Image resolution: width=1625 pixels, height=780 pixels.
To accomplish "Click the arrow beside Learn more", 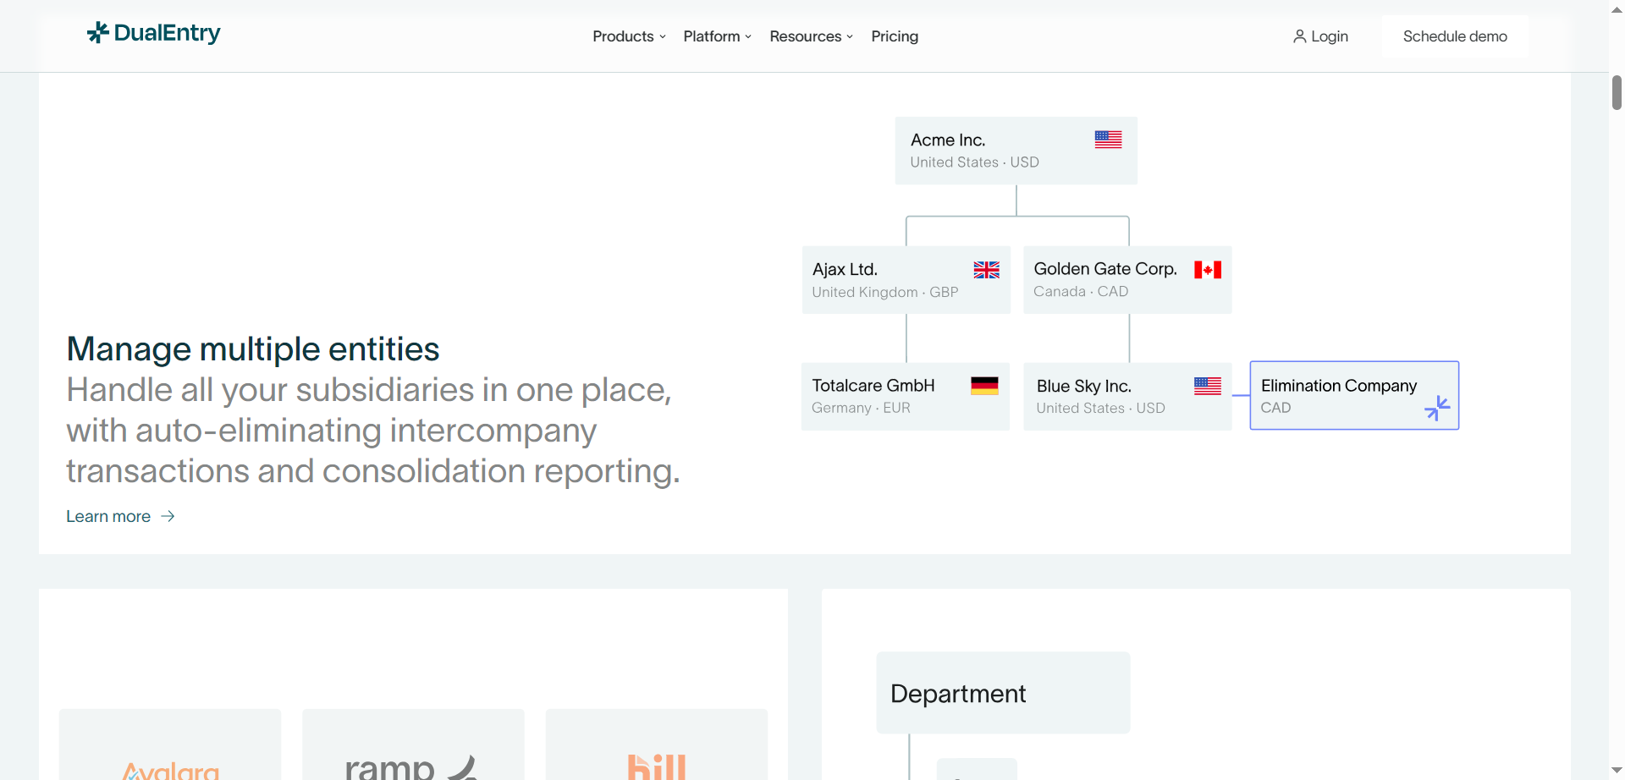I will [167, 516].
